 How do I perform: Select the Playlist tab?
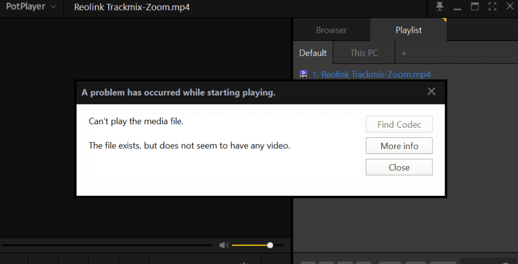(x=408, y=30)
